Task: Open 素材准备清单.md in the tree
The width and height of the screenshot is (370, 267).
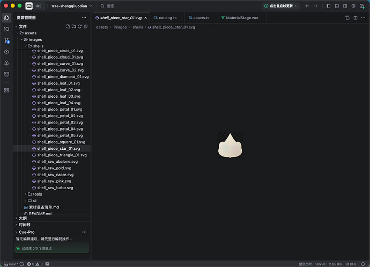Action: pyautogui.click(x=44, y=207)
